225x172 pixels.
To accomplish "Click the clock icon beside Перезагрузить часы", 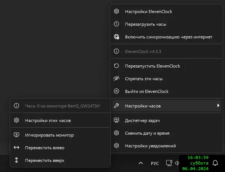I will (x=116, y=24).
